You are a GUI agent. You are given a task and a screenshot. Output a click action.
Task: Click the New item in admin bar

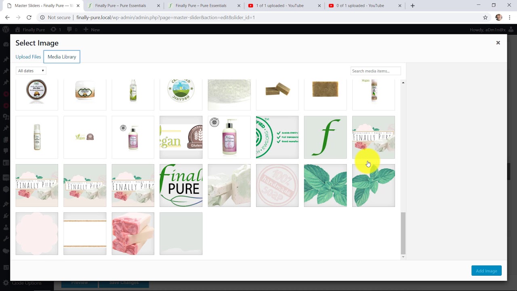92,30
